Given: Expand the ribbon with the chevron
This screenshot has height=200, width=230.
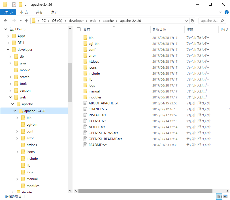Looking at the screenshot, I should [221, 12].
